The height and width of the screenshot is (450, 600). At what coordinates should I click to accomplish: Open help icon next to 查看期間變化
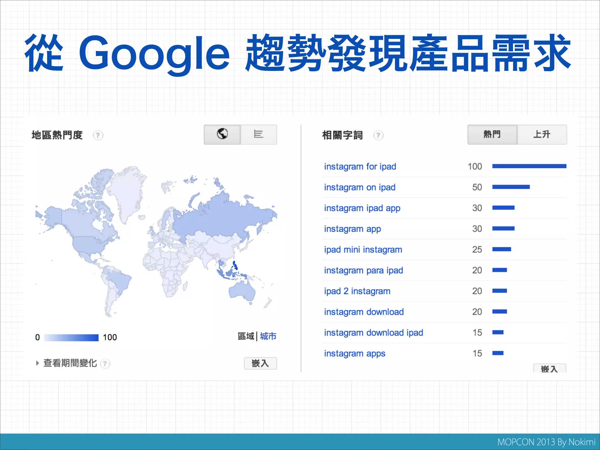105,364
